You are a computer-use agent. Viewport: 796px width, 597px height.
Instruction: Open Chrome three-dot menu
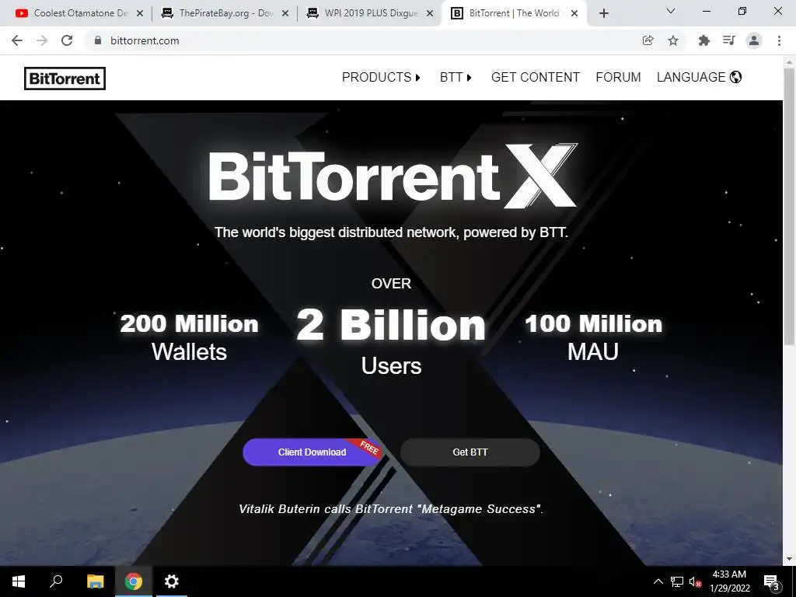click(779, 40)
